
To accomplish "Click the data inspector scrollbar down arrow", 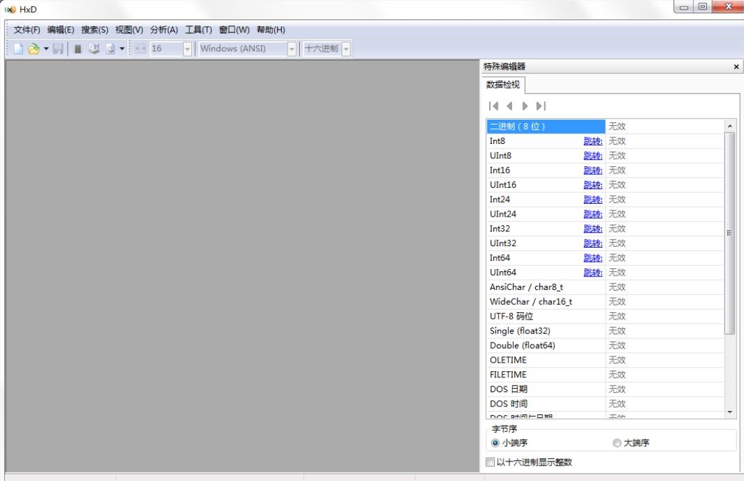I will pos(730,412).
